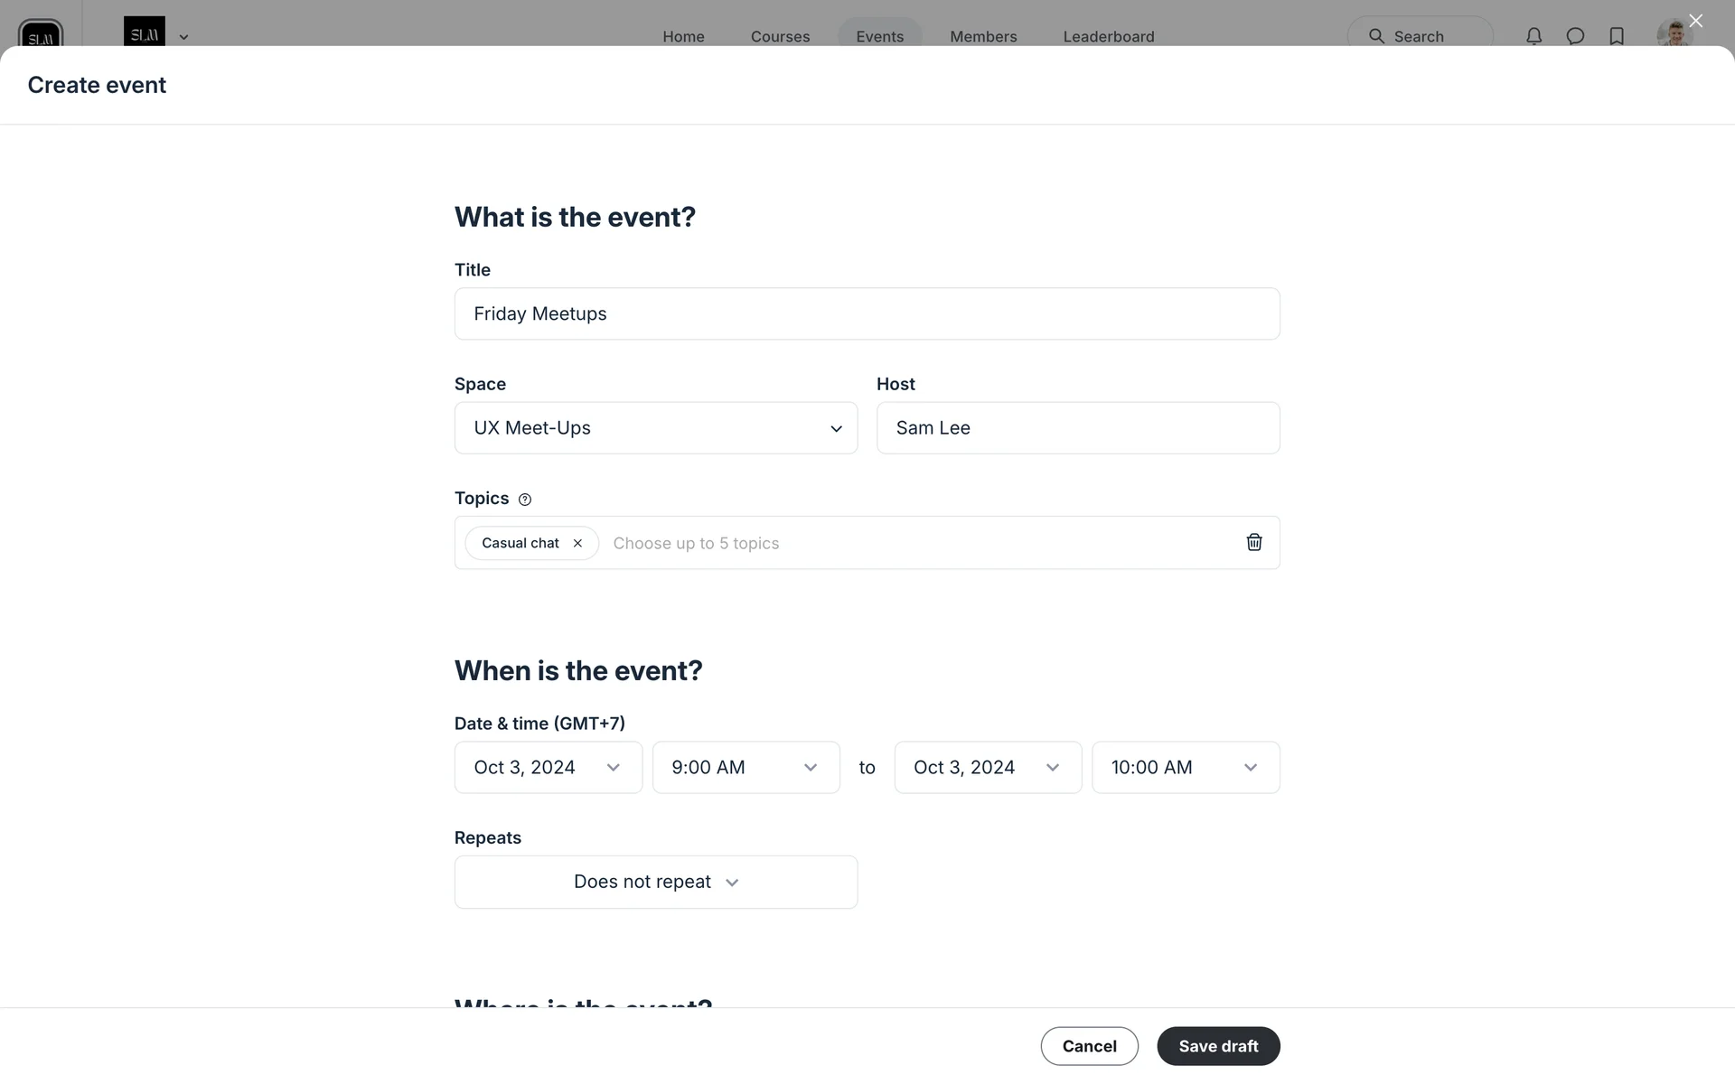
Task: Expand the community switcher chevron
Action: [183, 37]
